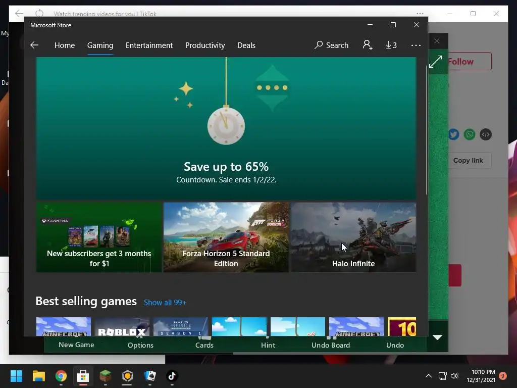Click the embed code icon in TikTok
Viewport: 517px width, 388px height.
pyautogui.click(x=485, y=134)
